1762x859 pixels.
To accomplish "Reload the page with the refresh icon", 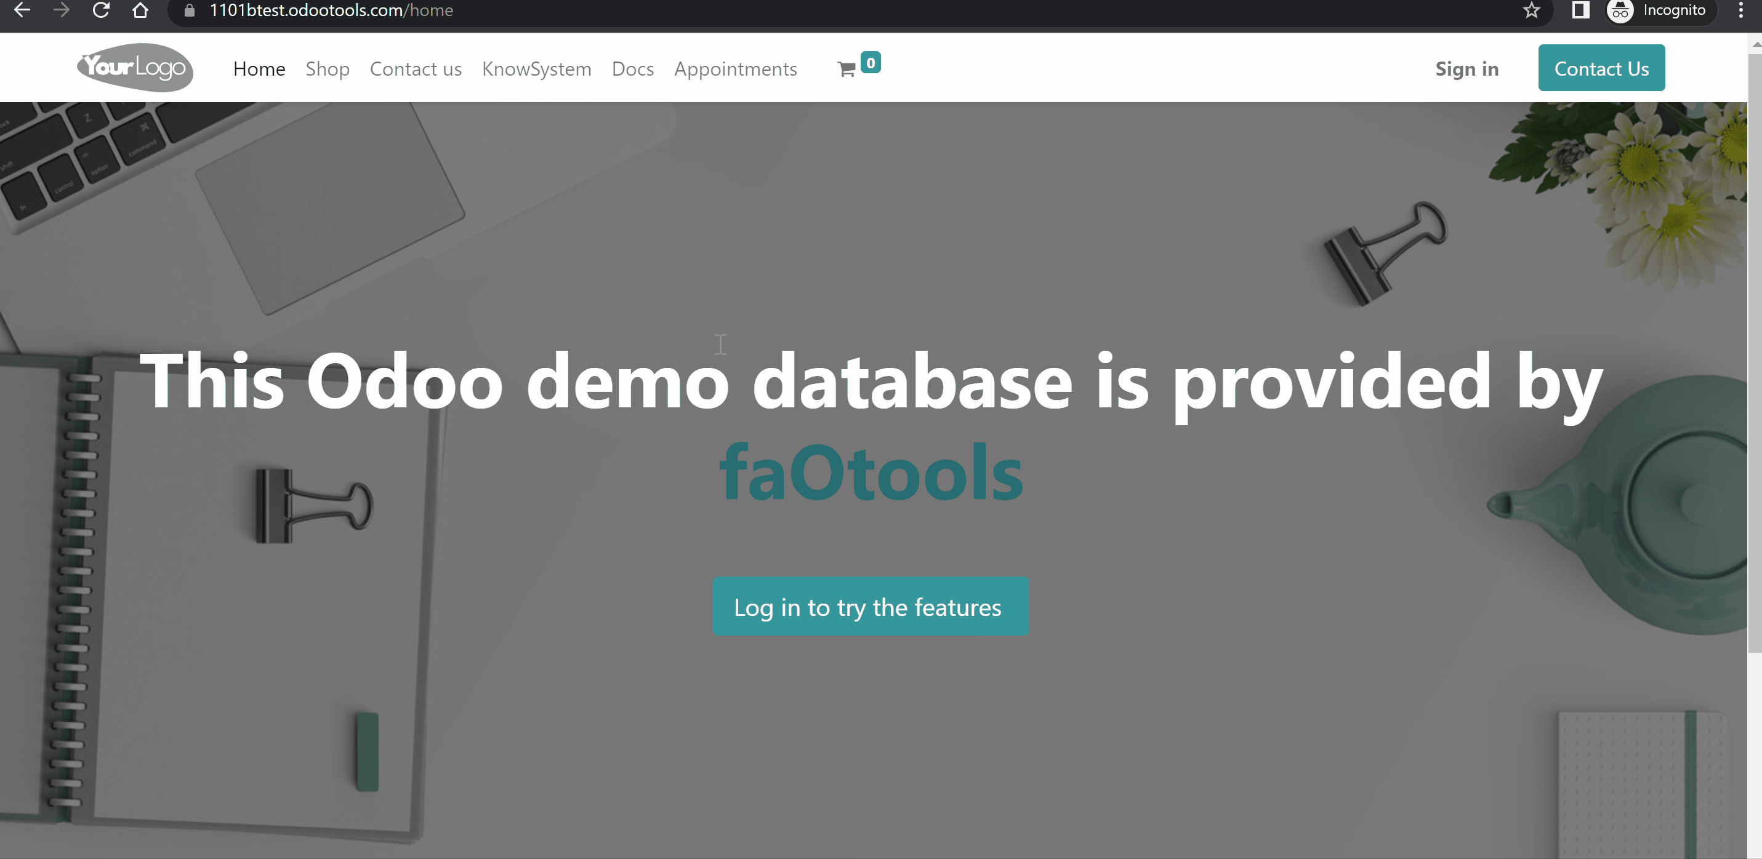I will pos(101,10).
